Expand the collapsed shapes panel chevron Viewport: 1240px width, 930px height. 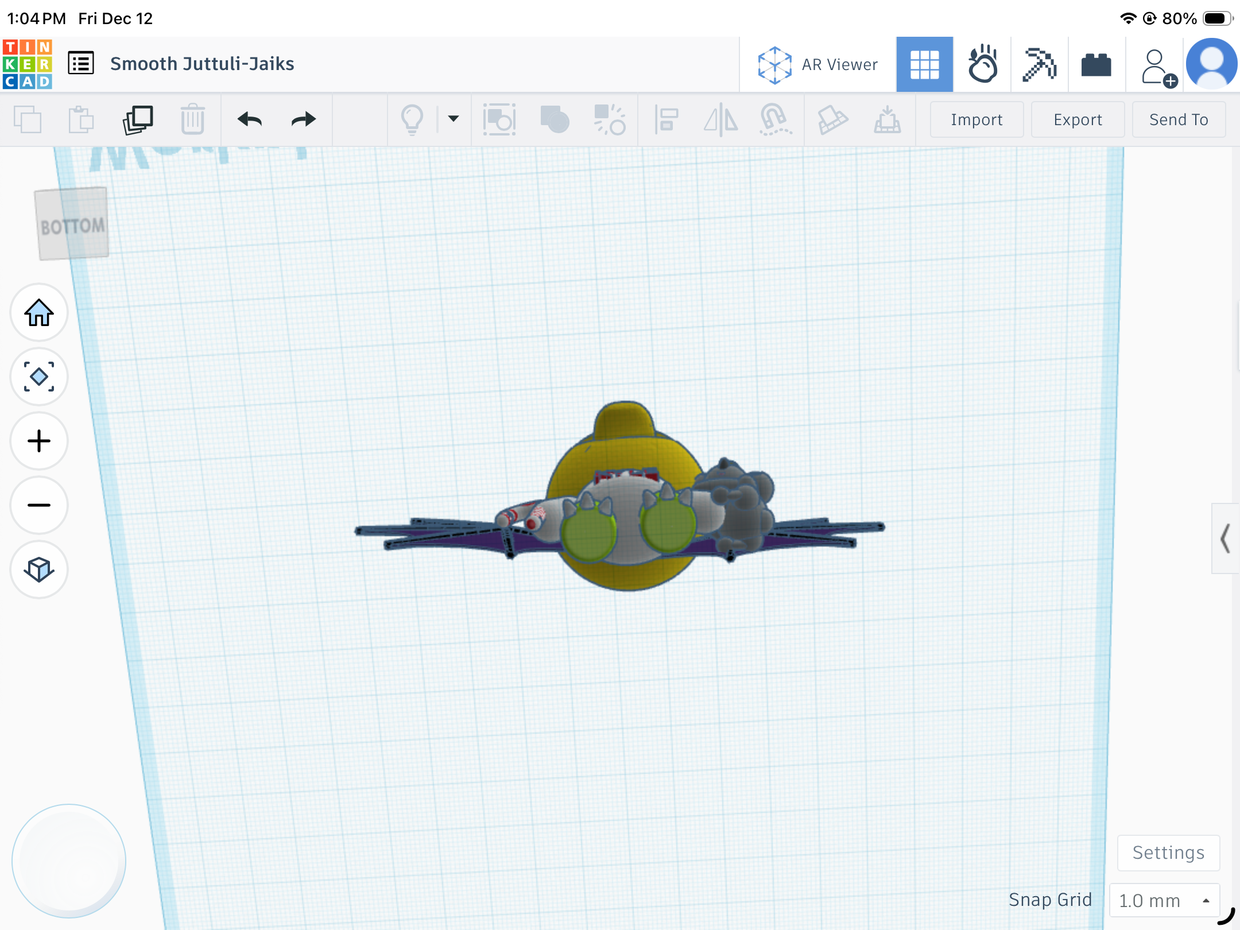tap(1226, 538)
